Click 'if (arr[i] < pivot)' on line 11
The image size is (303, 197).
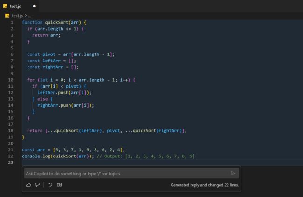[56, 86]
